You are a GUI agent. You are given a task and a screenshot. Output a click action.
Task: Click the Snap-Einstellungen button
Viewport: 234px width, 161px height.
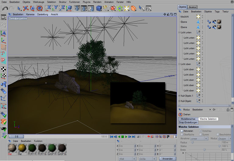188,122
